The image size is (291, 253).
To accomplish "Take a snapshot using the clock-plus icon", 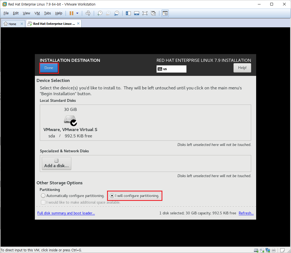I will (x=100, y=13).
